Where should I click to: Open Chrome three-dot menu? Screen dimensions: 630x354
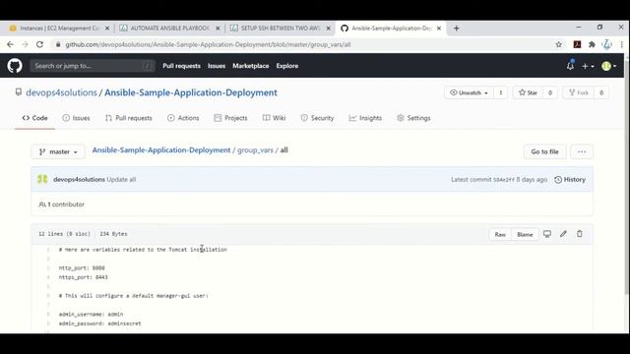[621, 44]
